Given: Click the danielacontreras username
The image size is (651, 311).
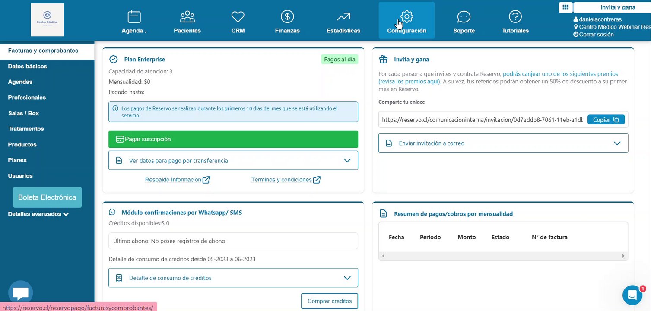Looking at the screenshot, I should [600, 19].
